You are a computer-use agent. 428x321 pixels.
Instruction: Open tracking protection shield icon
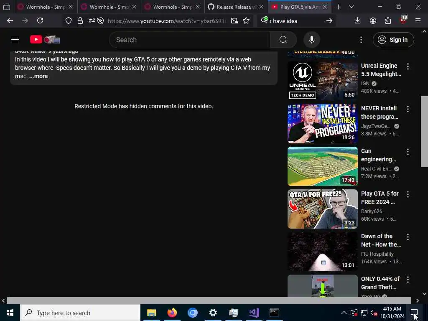click(69, 20)
